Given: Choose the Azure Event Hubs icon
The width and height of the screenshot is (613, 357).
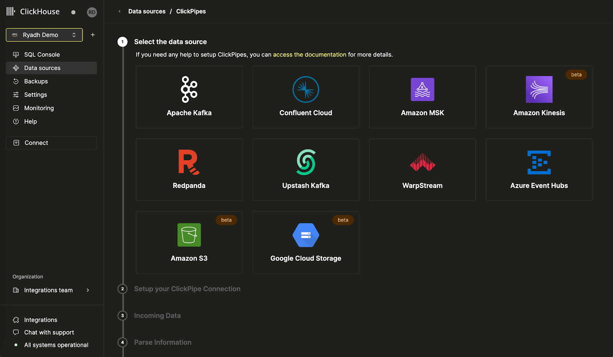Looking at the screenshot, I should (x=539, y=162).
